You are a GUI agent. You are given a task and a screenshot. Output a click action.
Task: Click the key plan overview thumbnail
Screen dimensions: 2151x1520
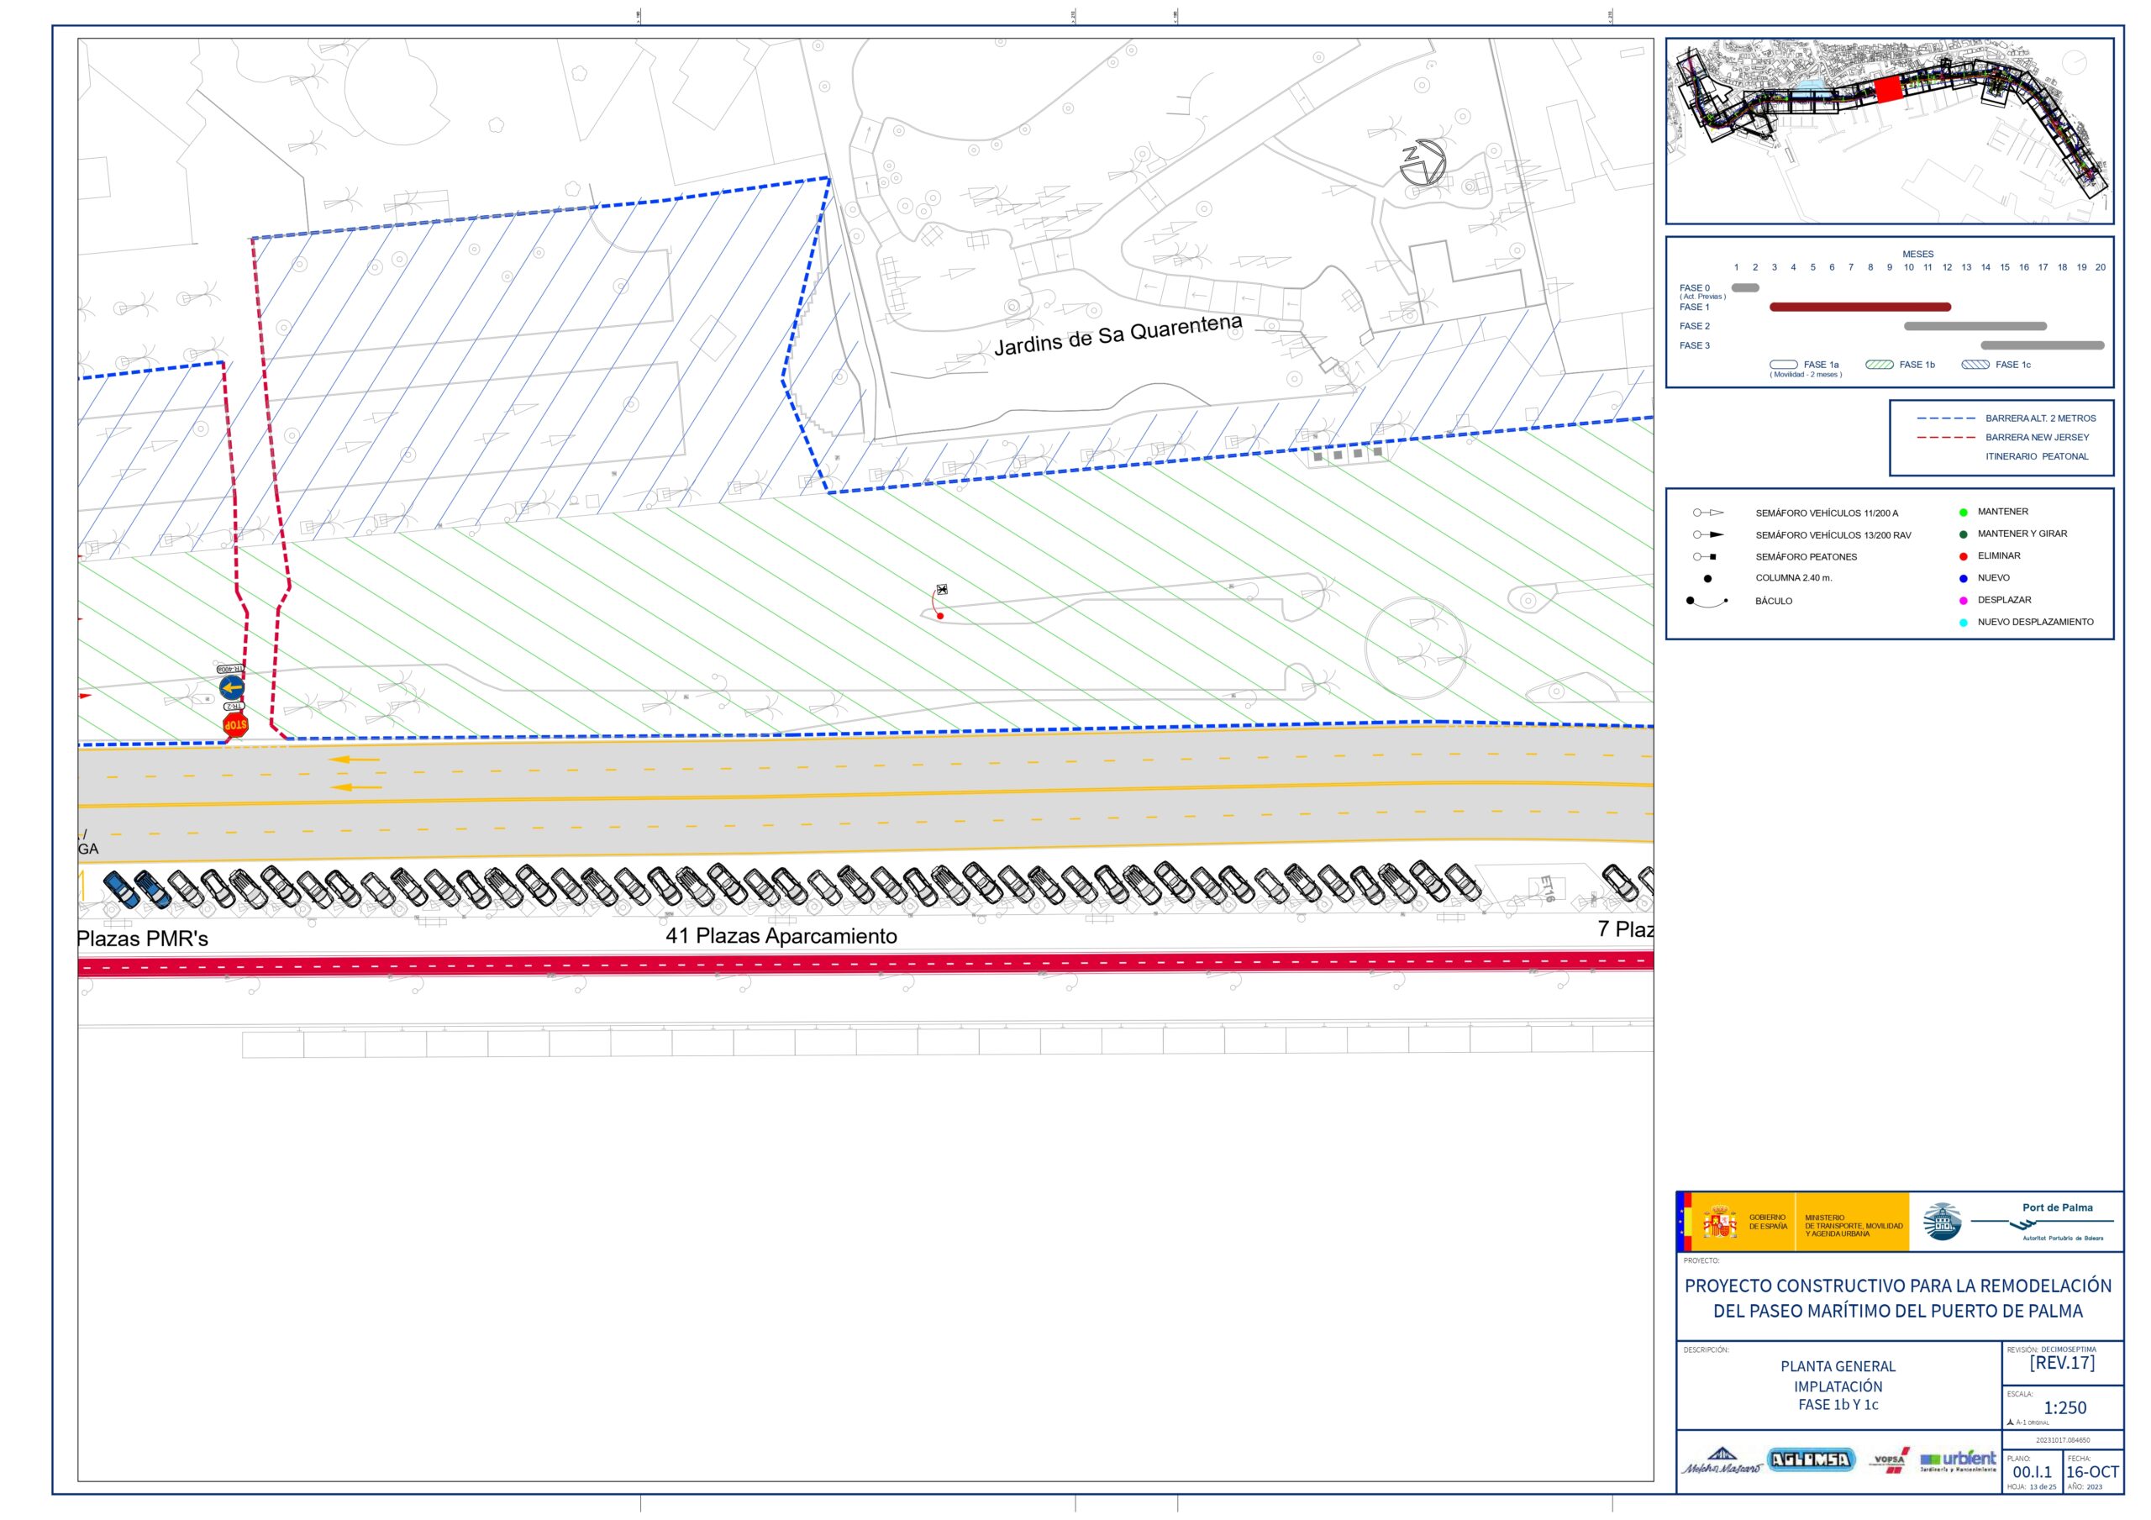click(1890, 130)
